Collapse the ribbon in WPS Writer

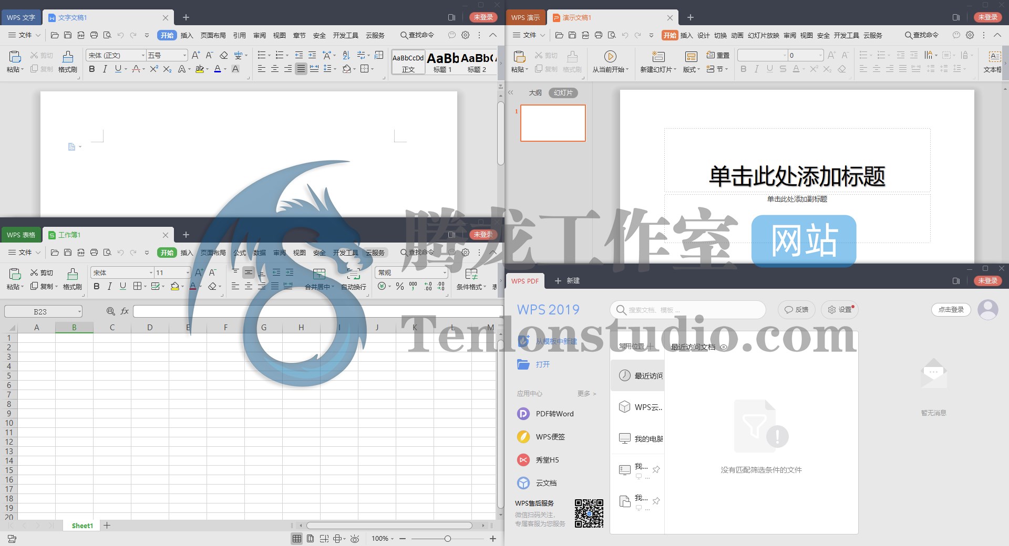(x=493, y=35)
